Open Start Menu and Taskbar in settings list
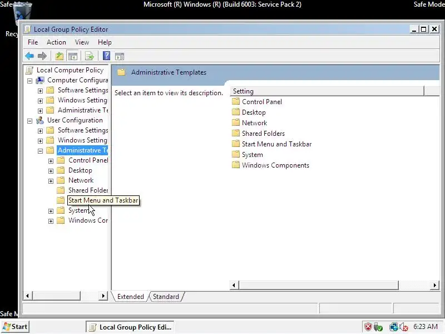 tap(276, 144)
